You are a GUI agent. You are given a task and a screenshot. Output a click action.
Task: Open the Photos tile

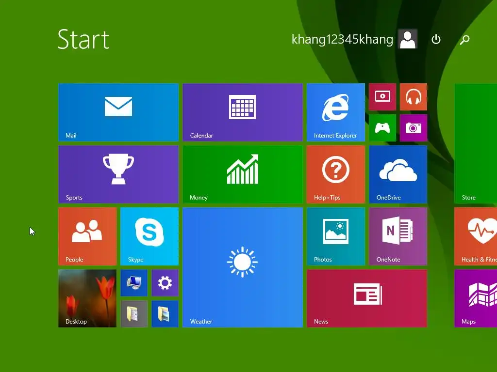(x=336, y=236)
